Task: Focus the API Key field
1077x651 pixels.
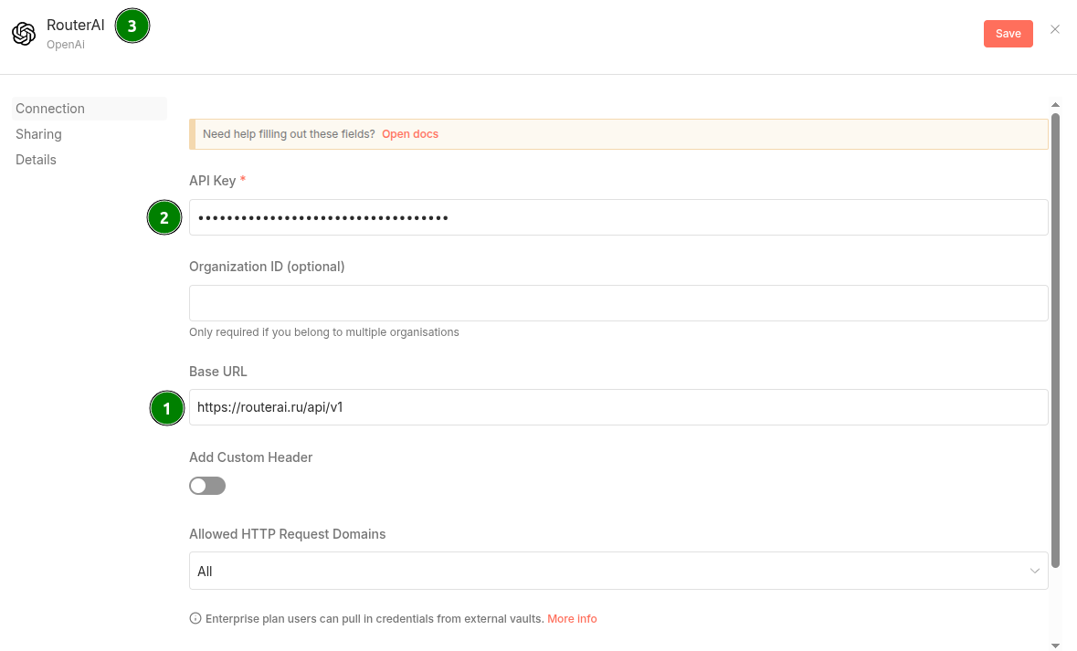Action: [618, 217]
